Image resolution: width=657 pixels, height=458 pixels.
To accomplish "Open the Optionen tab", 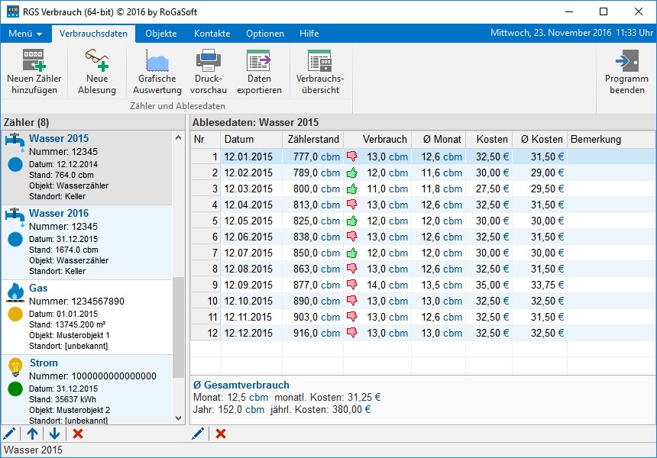I will [x=265, y=34].
